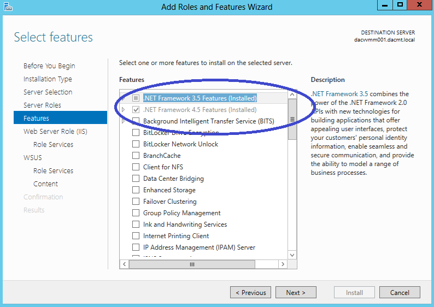The width and height of the screenshot is (434, 307).
Task: Enable the Data Center Bridging checkbox
Action: [x=136, y=179]
